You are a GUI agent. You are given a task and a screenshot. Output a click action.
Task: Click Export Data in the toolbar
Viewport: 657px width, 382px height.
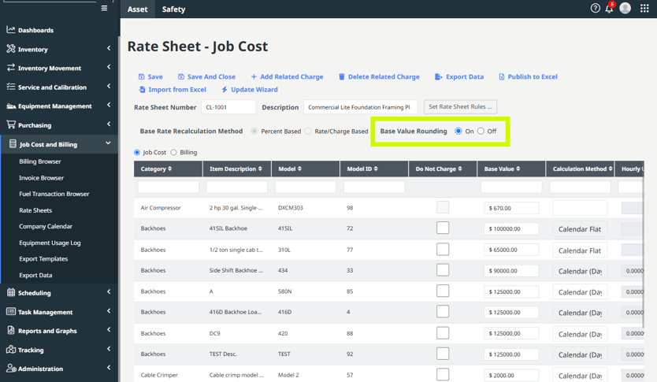tap(459, 76)
